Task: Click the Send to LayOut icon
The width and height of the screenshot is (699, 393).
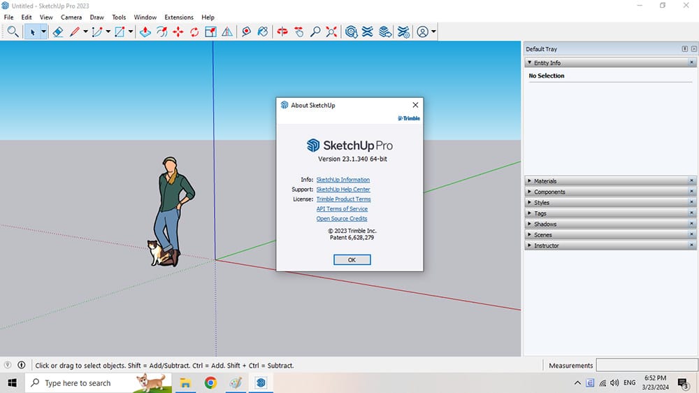Action: click(x=385, y=31)
